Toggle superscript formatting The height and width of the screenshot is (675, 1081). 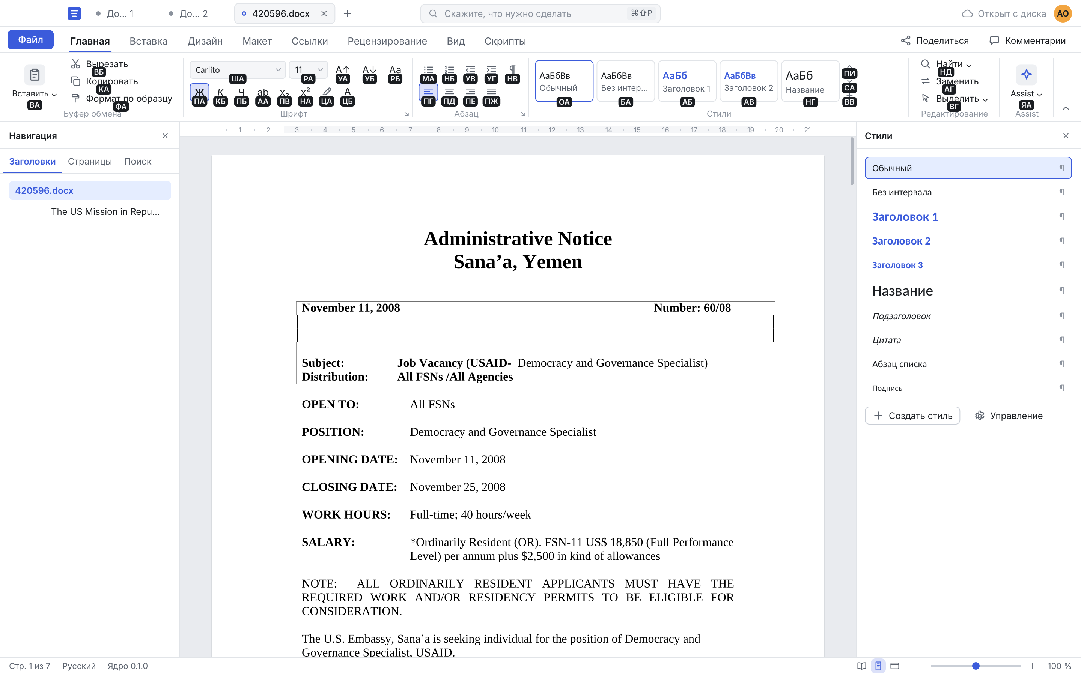click(x=305, y=92)
